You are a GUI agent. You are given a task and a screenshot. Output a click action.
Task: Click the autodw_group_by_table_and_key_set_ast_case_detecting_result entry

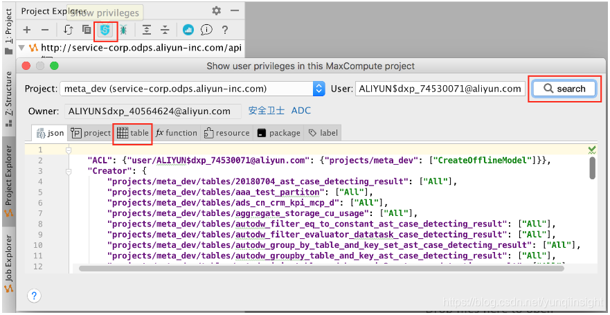(320, 245)
